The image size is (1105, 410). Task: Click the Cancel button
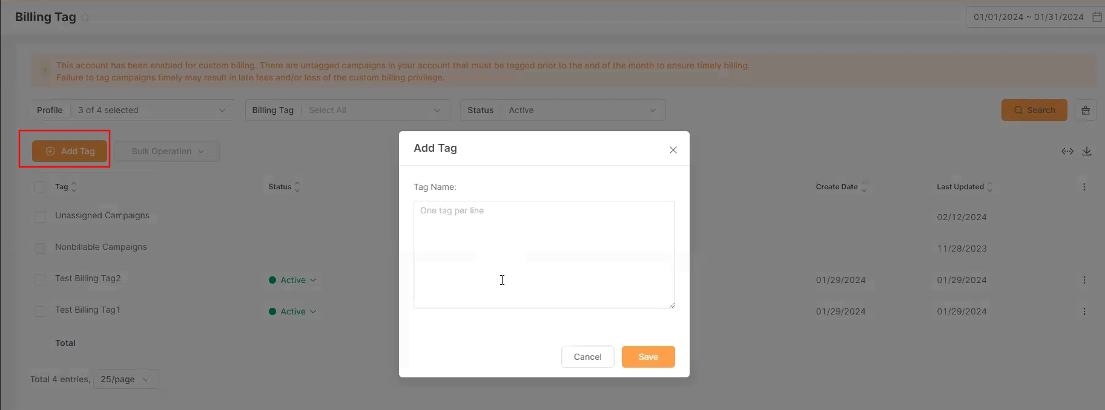click(587, 357)
